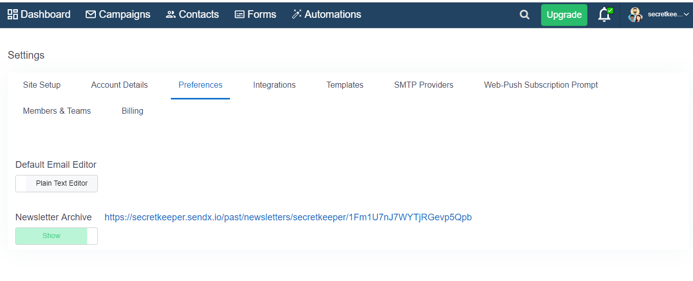Open search with the magnifier icon

524,15
